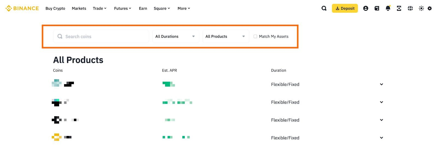The width and height of the screenshot is (438, 148).
Task: Open the notifications bell
Action: click(x=388, y=8)
